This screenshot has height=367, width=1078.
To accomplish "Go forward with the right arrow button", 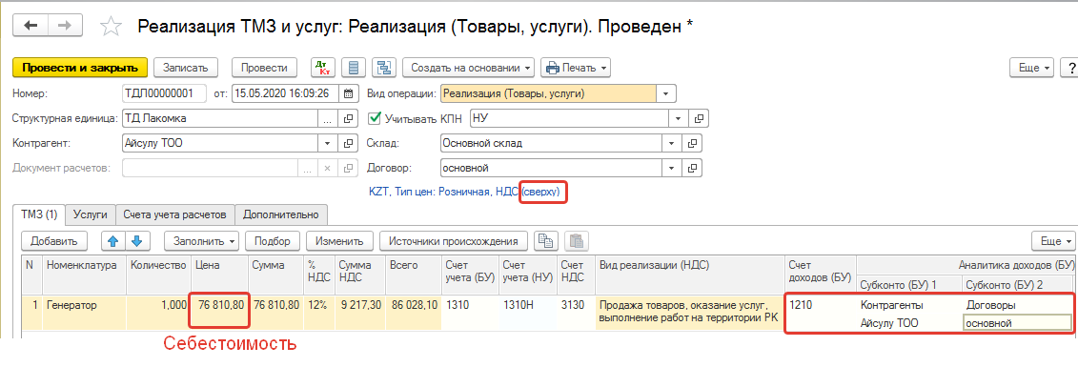I will click(65, 26).
